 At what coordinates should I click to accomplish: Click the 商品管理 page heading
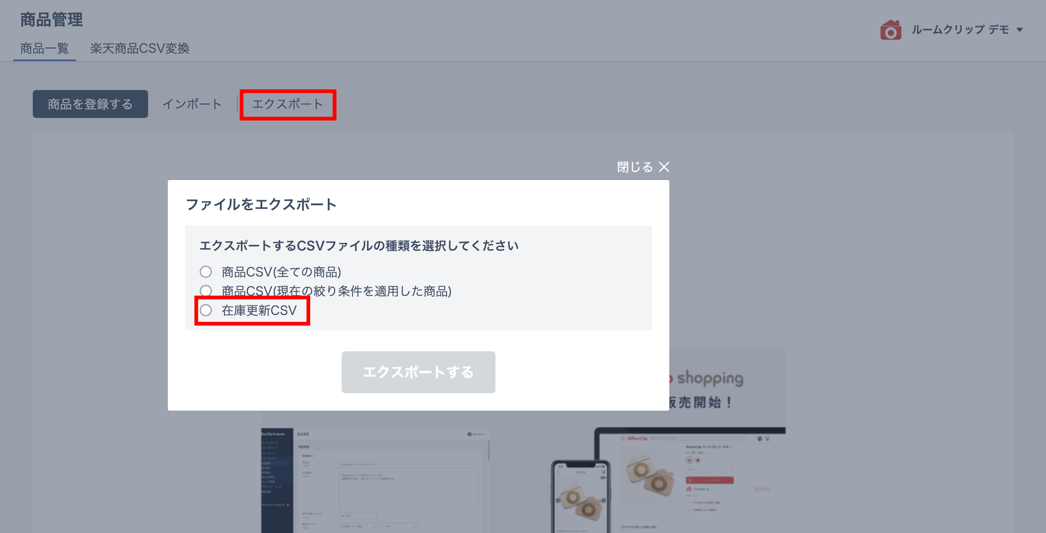[x=52, y=20]
